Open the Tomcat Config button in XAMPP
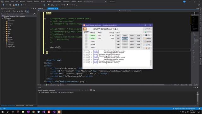Screen dimensions: 202x114 coord(132,47)
